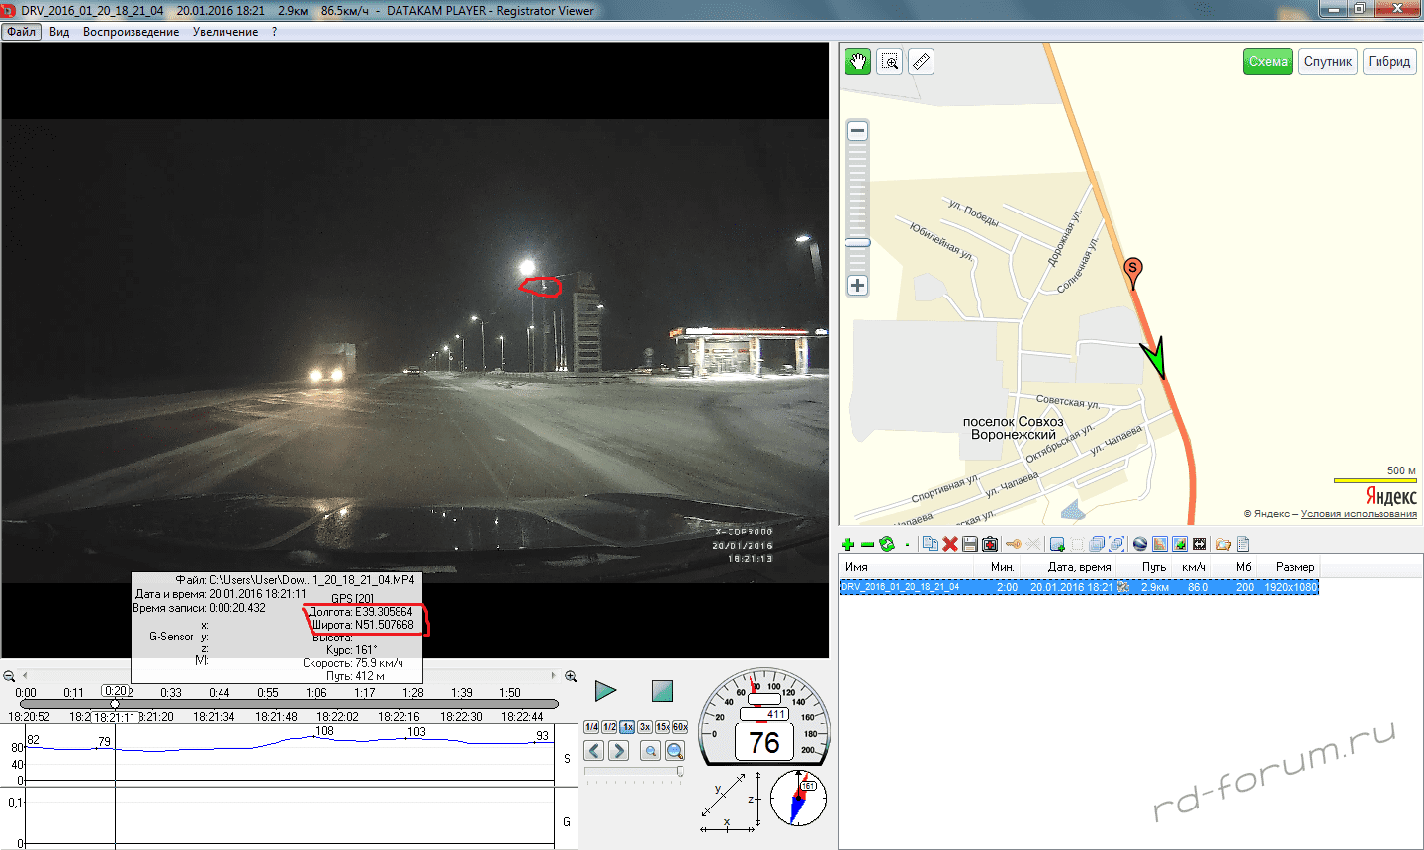Click the first-aid kit repair icon
Viewport: 1424px width, 850px height.
point(990,544)
